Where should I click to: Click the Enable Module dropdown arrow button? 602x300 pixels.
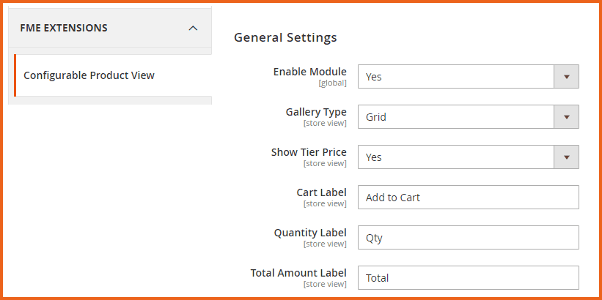[x=565, y=77]
